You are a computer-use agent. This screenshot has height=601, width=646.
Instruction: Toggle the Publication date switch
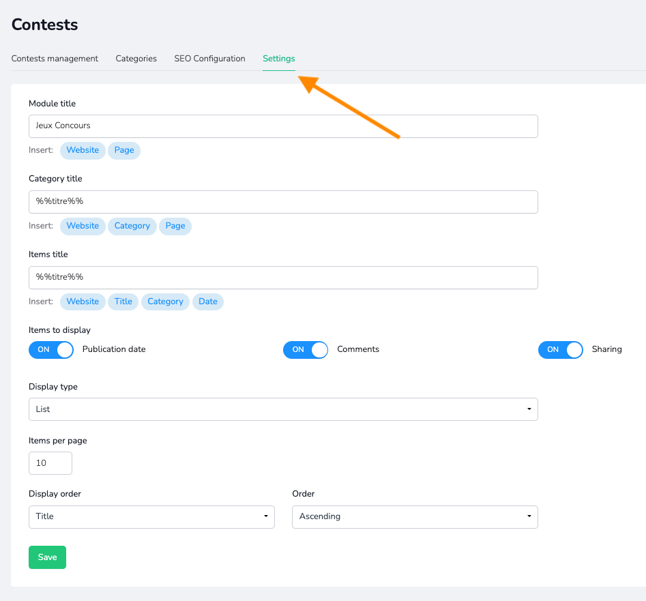point(51,349)
